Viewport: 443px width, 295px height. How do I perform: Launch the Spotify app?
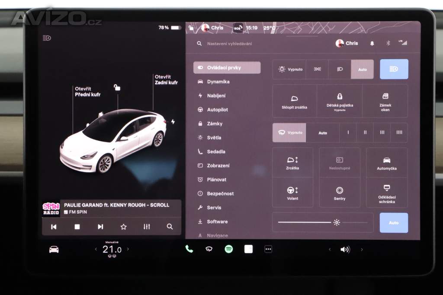click(228, 249)
